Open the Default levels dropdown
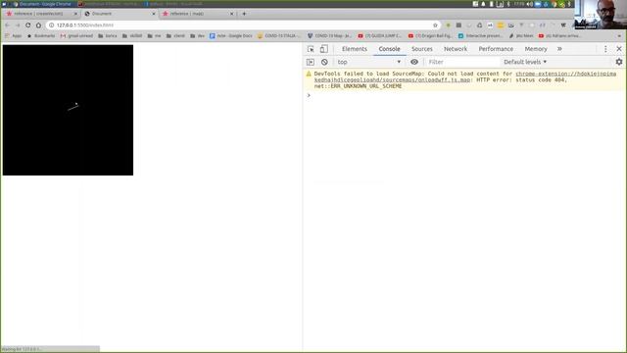 coord(525,62)
